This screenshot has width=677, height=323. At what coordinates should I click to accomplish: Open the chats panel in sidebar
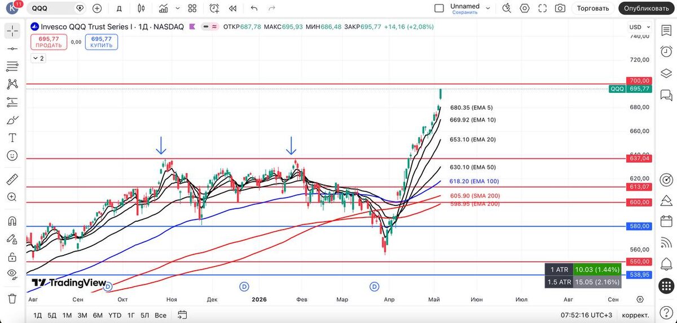click(666, 94)
